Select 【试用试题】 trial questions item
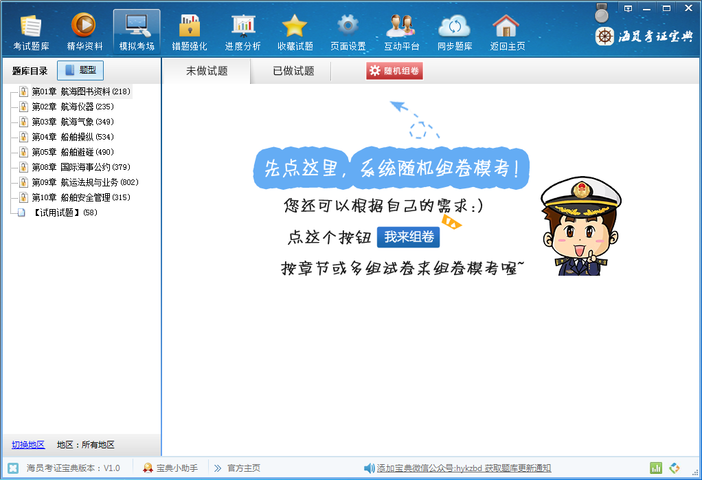702x480 pixels. (57, 212)
